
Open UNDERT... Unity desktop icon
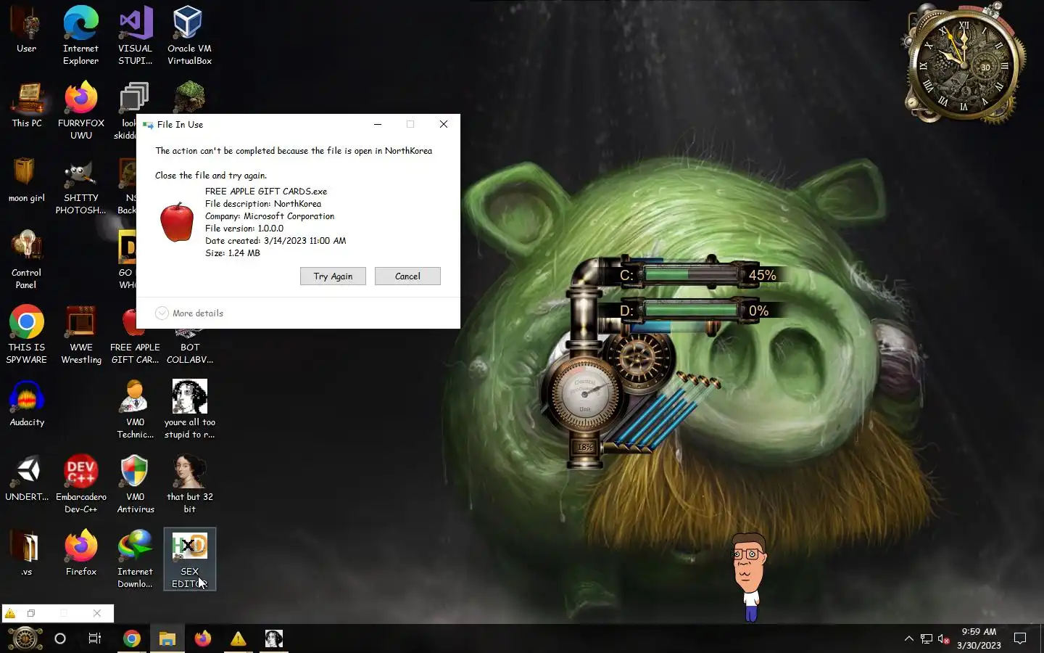pos(27,479)
